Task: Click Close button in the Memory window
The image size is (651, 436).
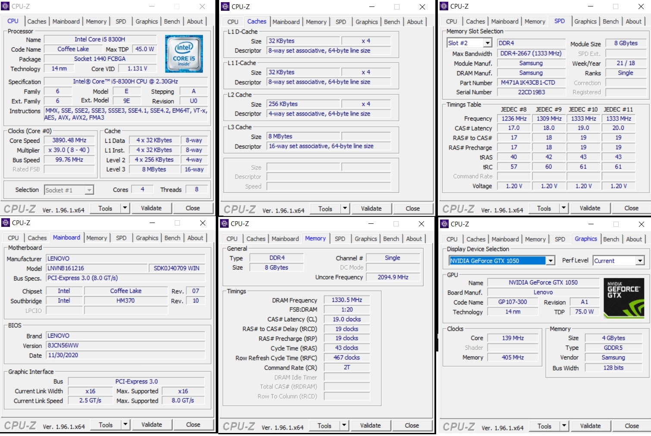Action: (412, 425)
